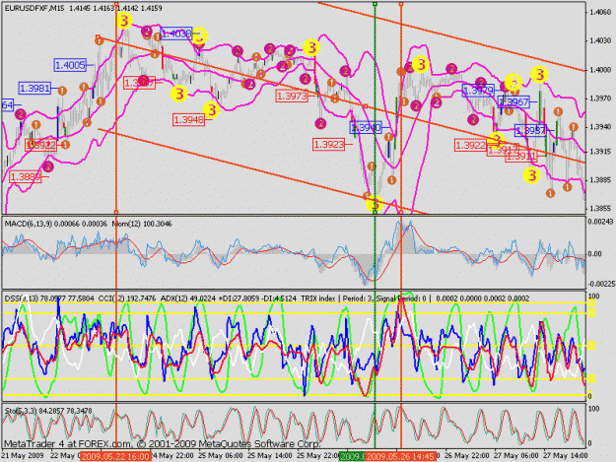Click the blue 1.4005 price label
Image resolution: width=616 pixels, height=462 pixels.
click(x=70, y=65)
